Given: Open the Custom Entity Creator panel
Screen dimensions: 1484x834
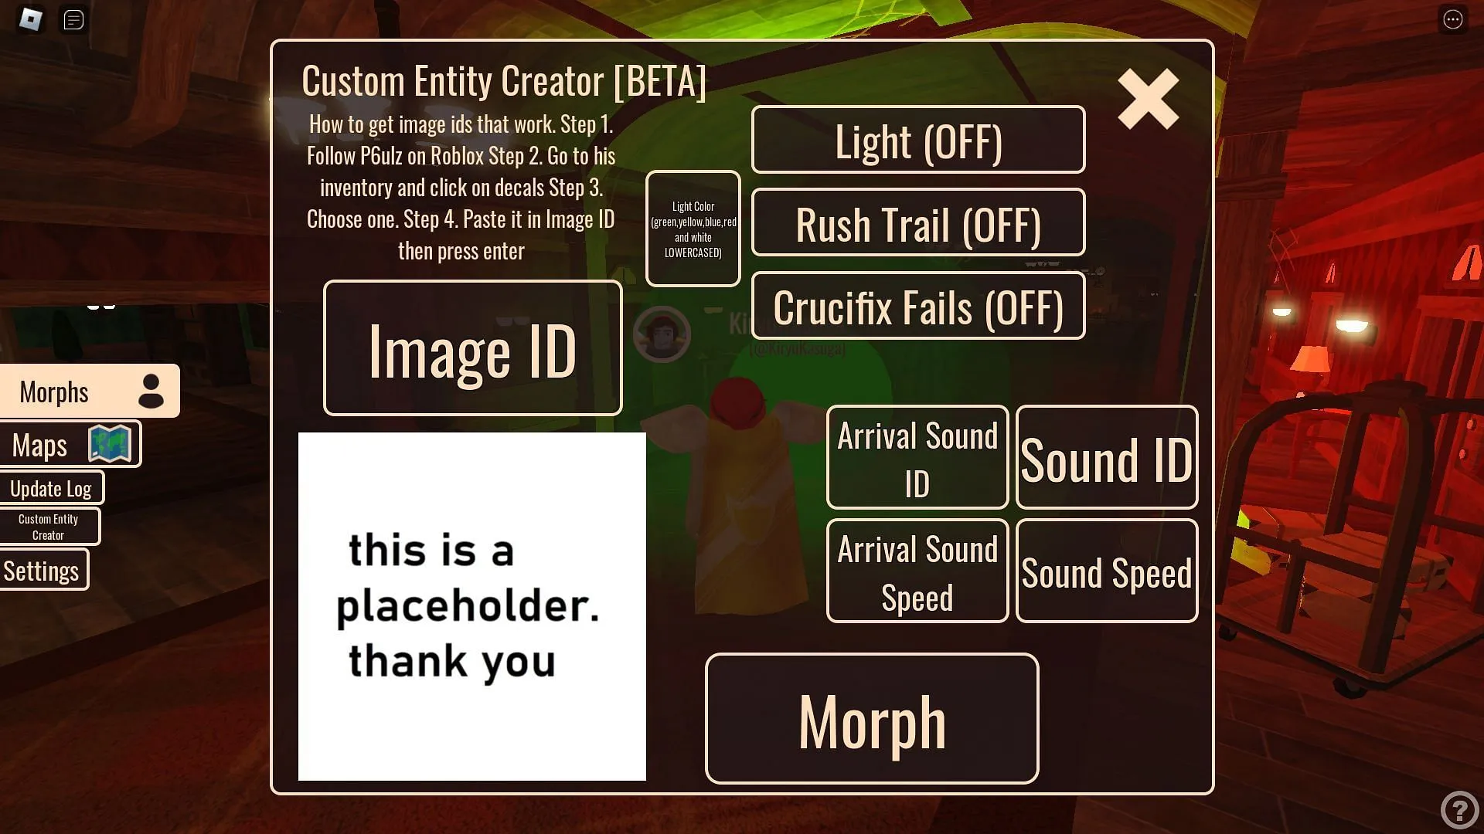Looking at the screenshot, I should (48, 527).
